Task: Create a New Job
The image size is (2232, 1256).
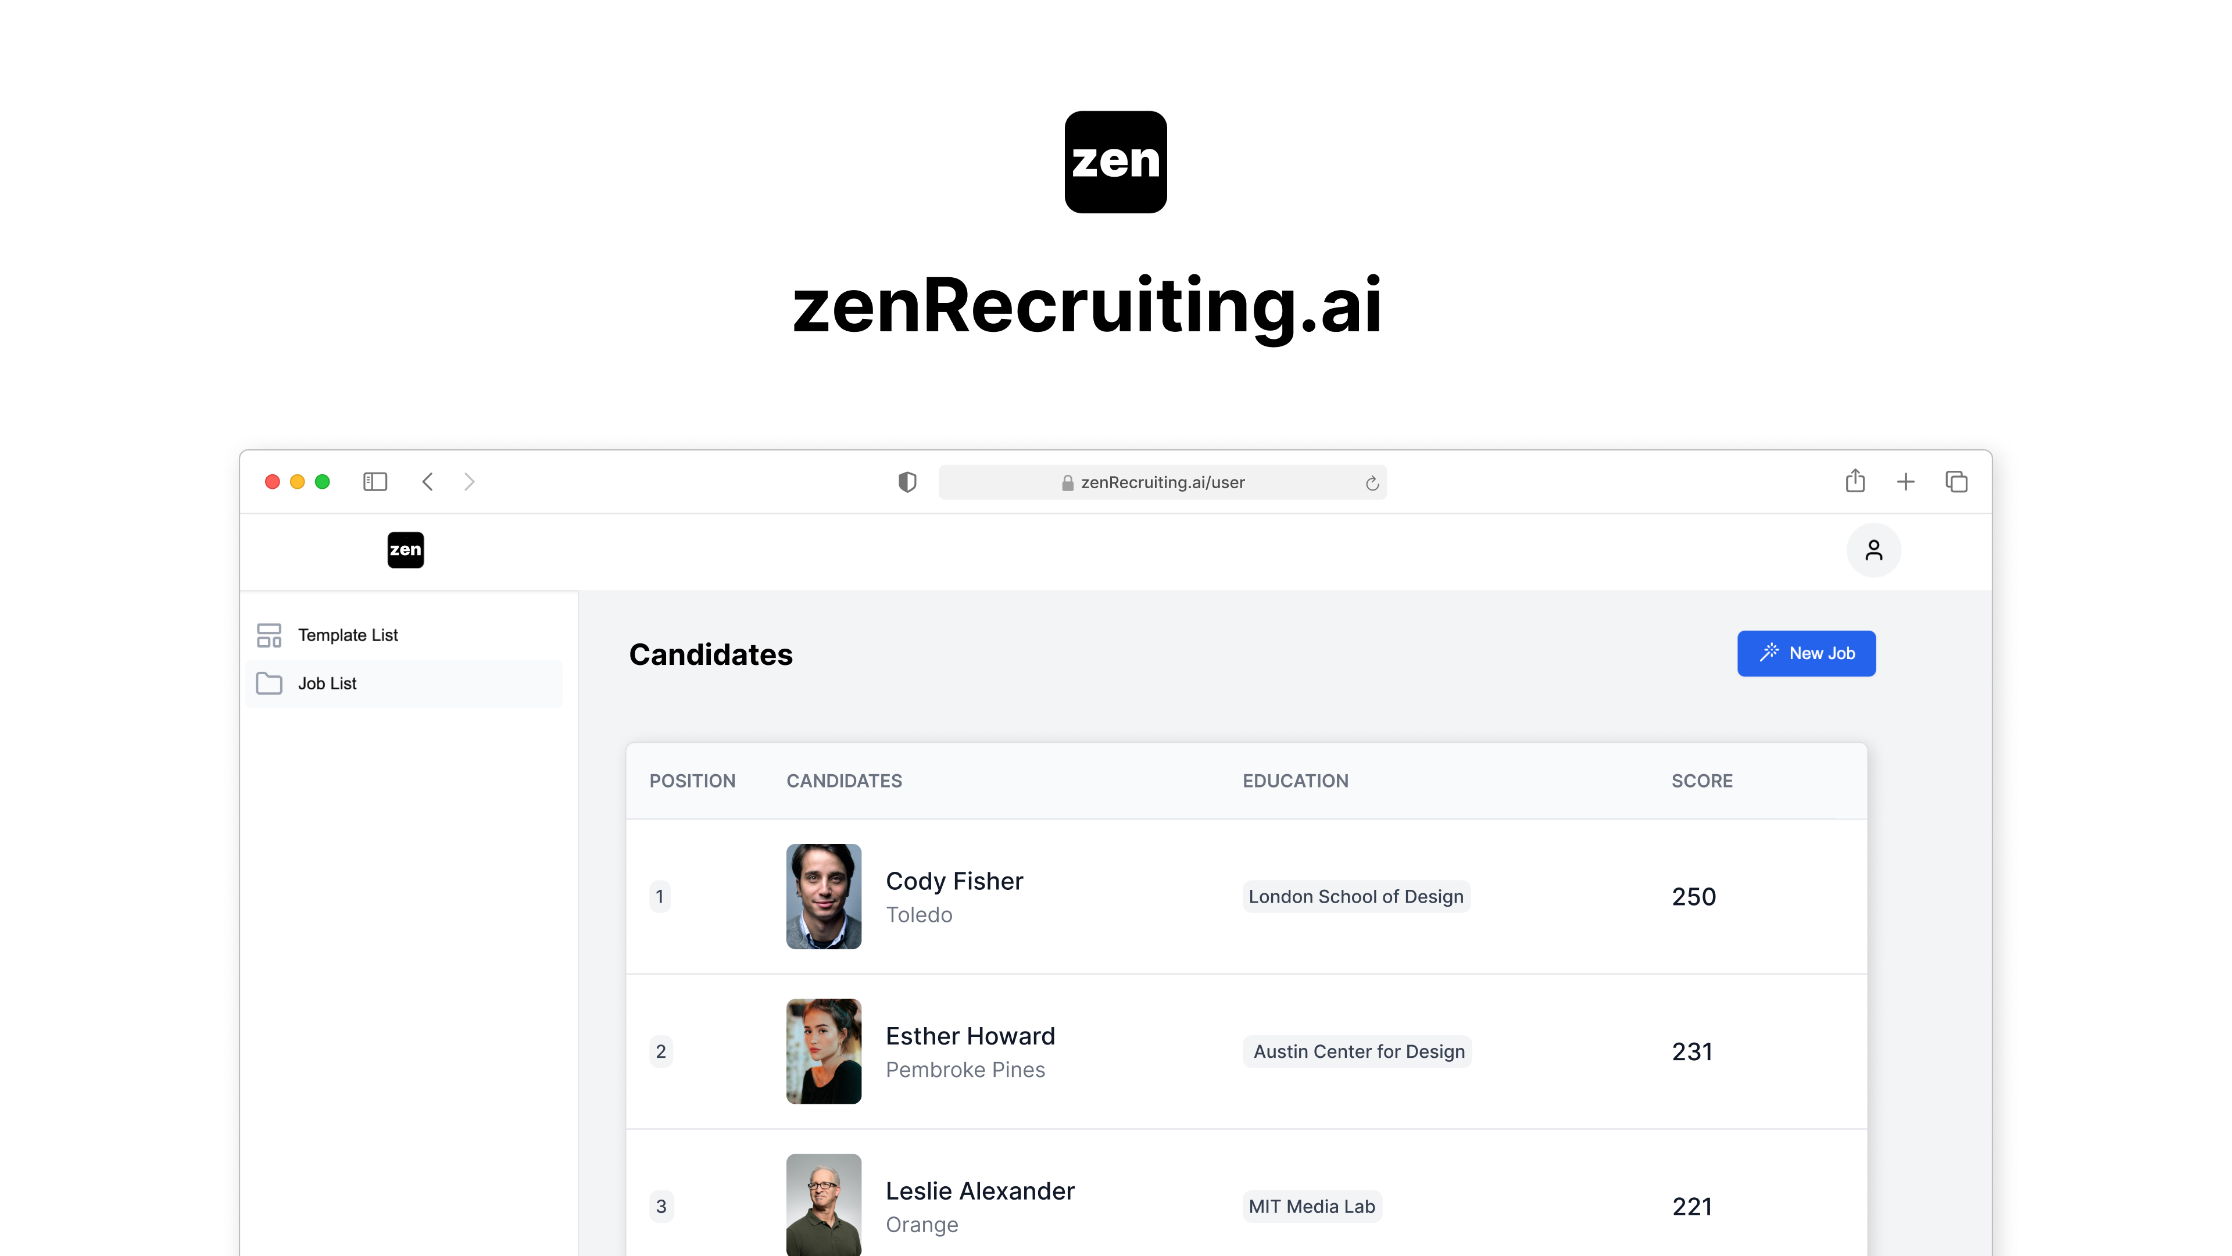Action: point(1806,653)
